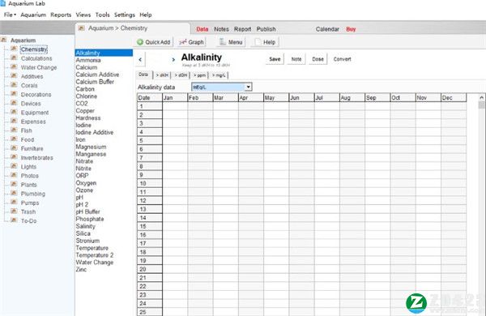Click the previous parameter arrow beside Alkalinity

click(x=140, y=59)
